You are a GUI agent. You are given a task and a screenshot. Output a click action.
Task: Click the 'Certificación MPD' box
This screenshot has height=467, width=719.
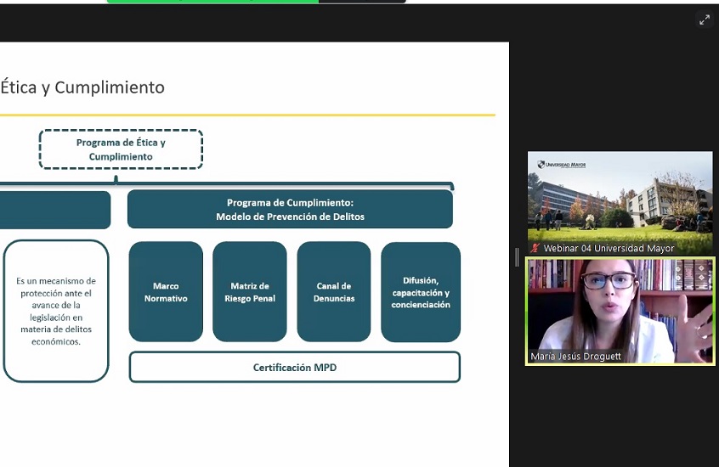pyautogui.click(x=295, y=367)
